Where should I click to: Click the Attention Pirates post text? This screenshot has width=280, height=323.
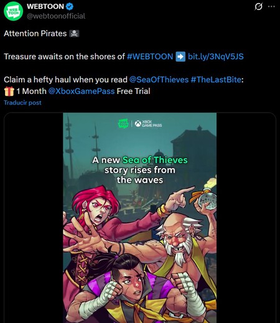tap(35, 34)
